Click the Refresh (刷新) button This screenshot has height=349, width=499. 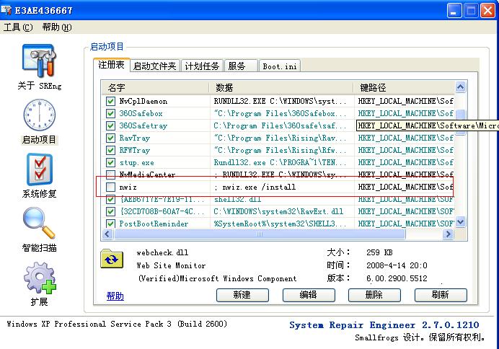(x=441, y=295)
